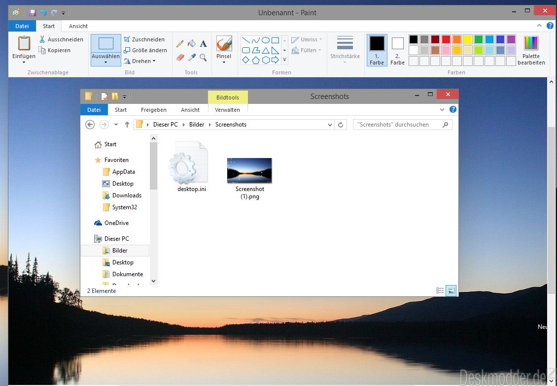The image size is (557, 386).
Task: Open the Start tab in Explorer ribbon
Action: [x=121, y=110]
